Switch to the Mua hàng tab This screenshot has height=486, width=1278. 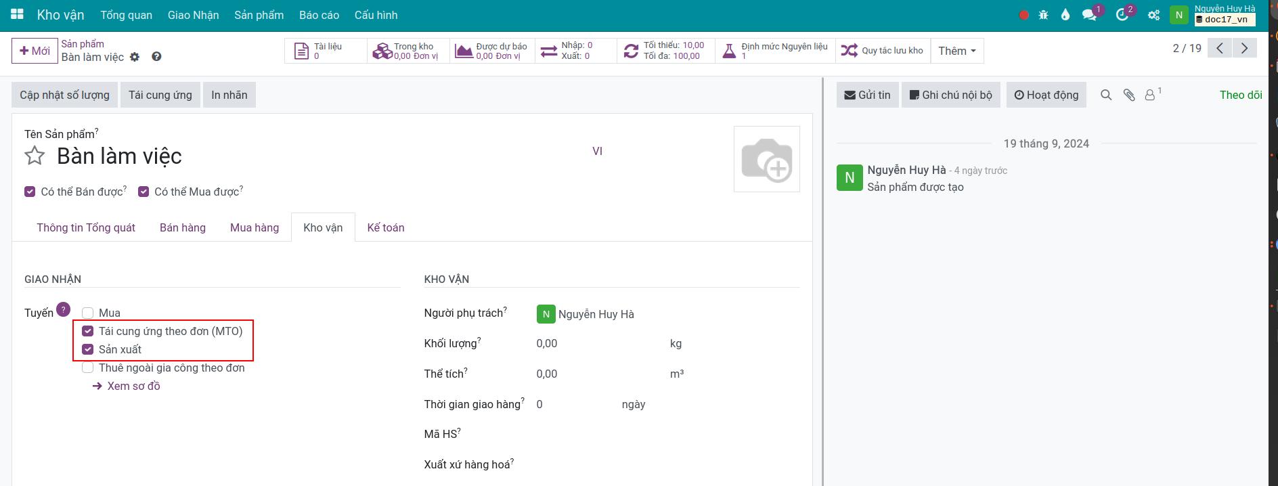[x=255, y=227]
